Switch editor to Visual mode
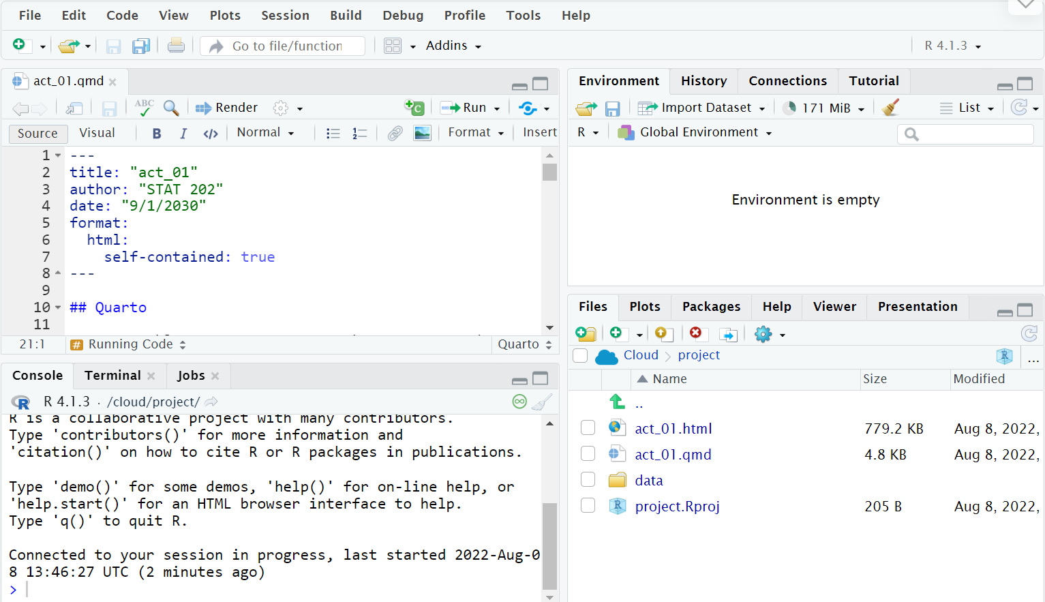The image size is (1045, 602). click(97, 133)
